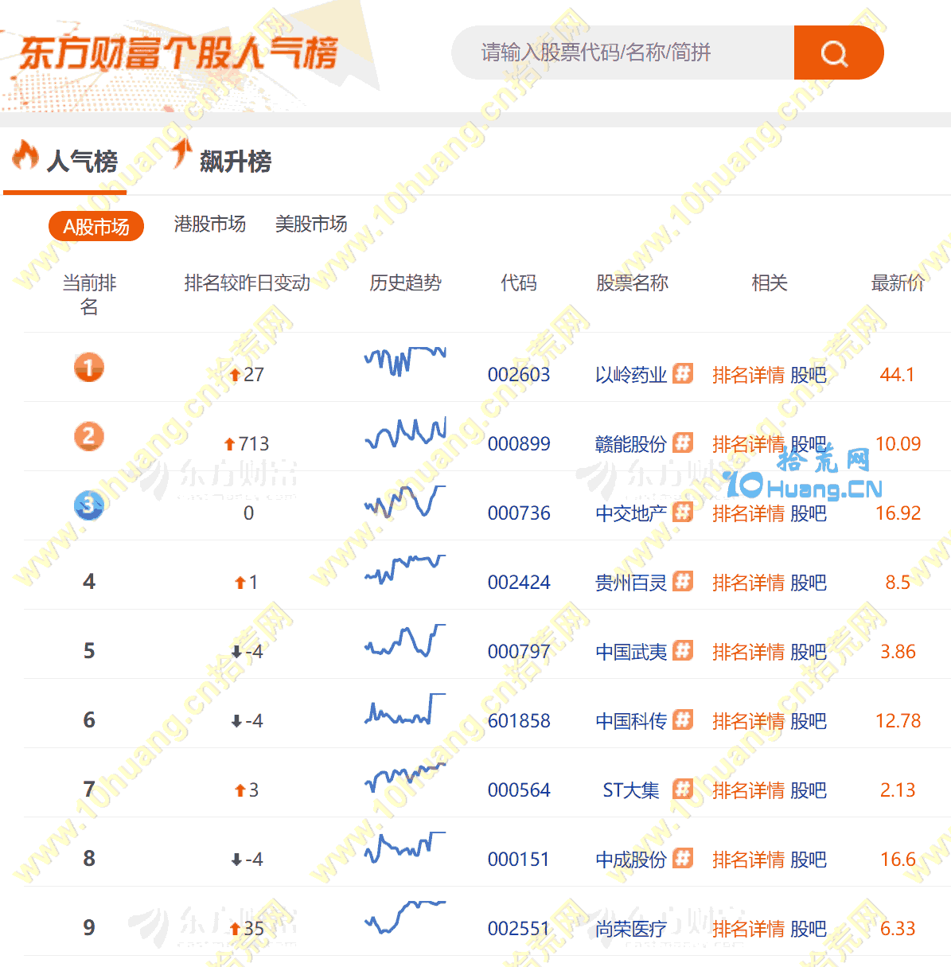Open the 中国武夷 stock page
Viewport: 951px width, 967px height.
point(631,652)
